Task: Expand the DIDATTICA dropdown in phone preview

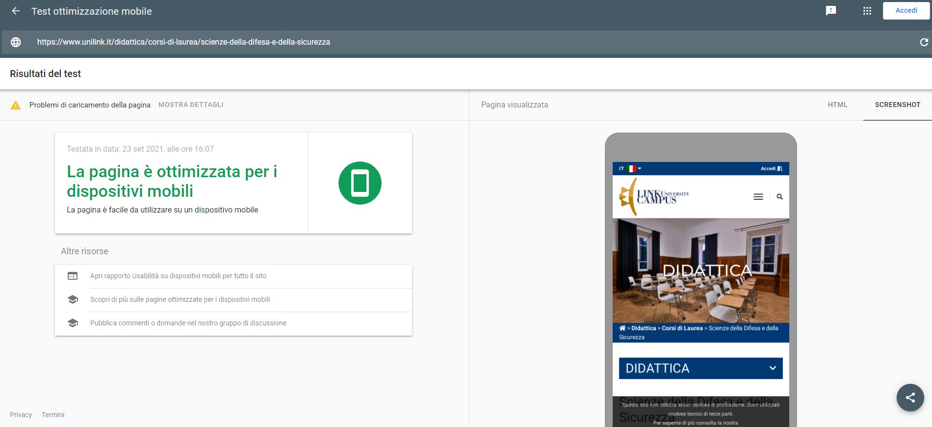Action: [700, 368]
